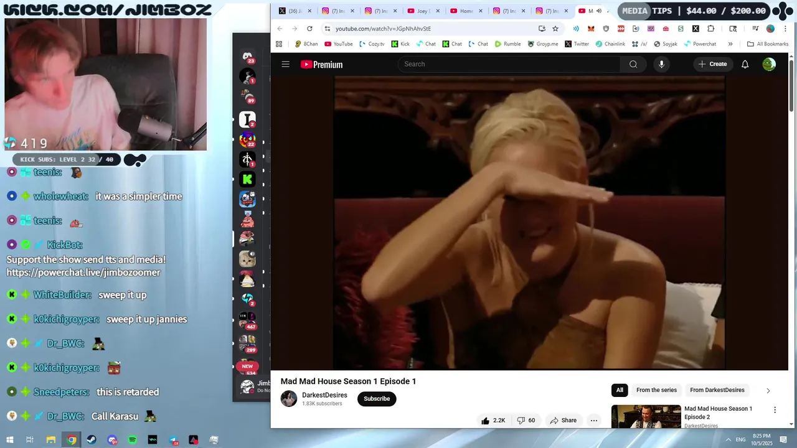Dislike the video showing 60
Image resolution: width=797 pixels, height=448 pixels.
pos(526,421)
